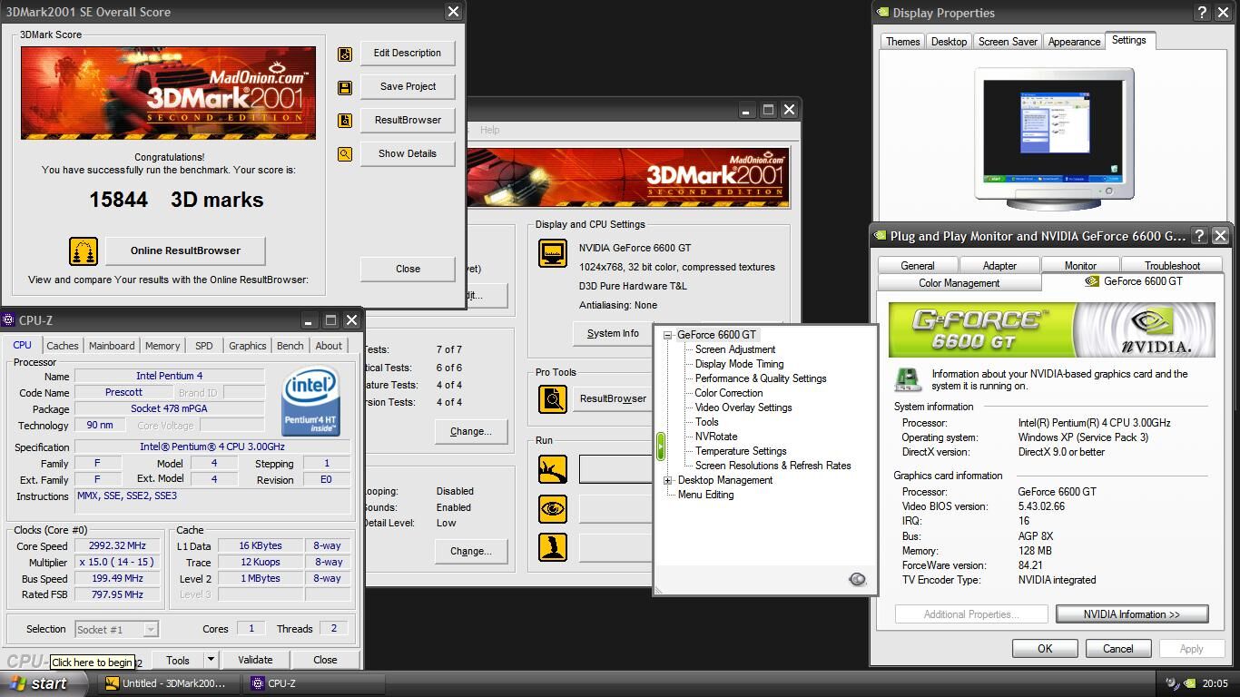The width and height of the screenshot is (1240, 697).
Task: Click the ResultBrowser document icon in score window
Action: 345,121
